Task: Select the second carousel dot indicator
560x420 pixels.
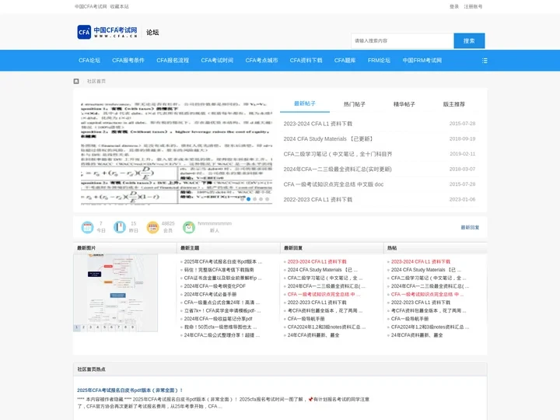Action: coord(249,199)
